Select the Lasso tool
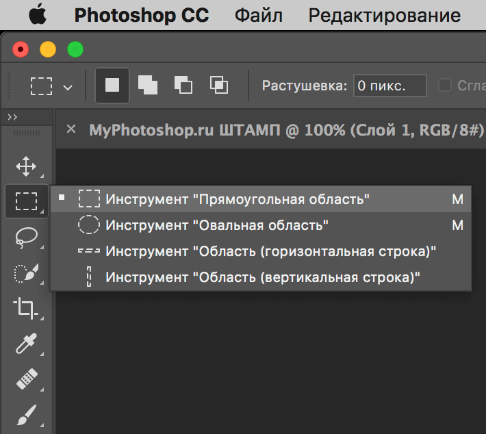Image resolution: width=486 pixels, height=434 pixels. pyautogui.click(x=26, y=238)
